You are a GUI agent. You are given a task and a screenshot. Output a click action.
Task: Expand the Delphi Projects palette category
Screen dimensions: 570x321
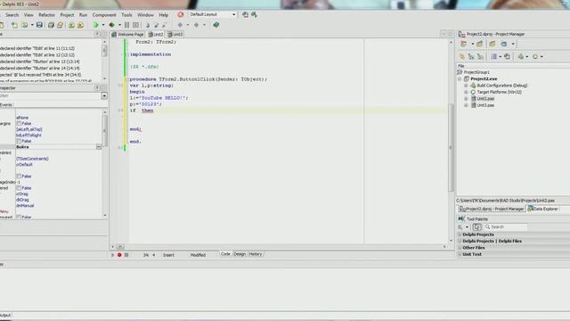coord(460,235)
